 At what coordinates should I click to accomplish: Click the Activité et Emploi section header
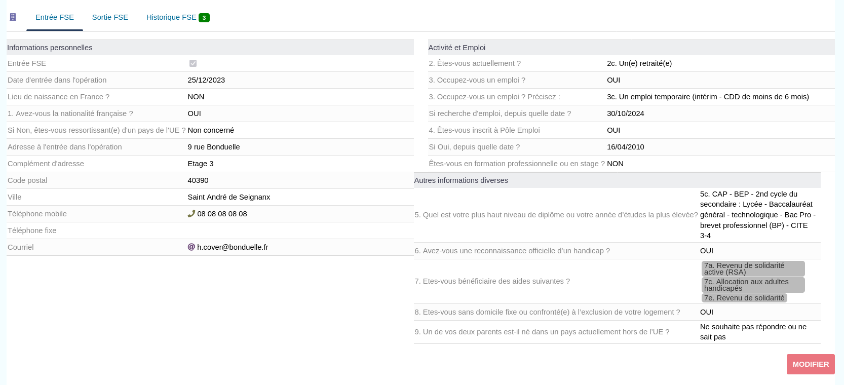pos(457,48)
